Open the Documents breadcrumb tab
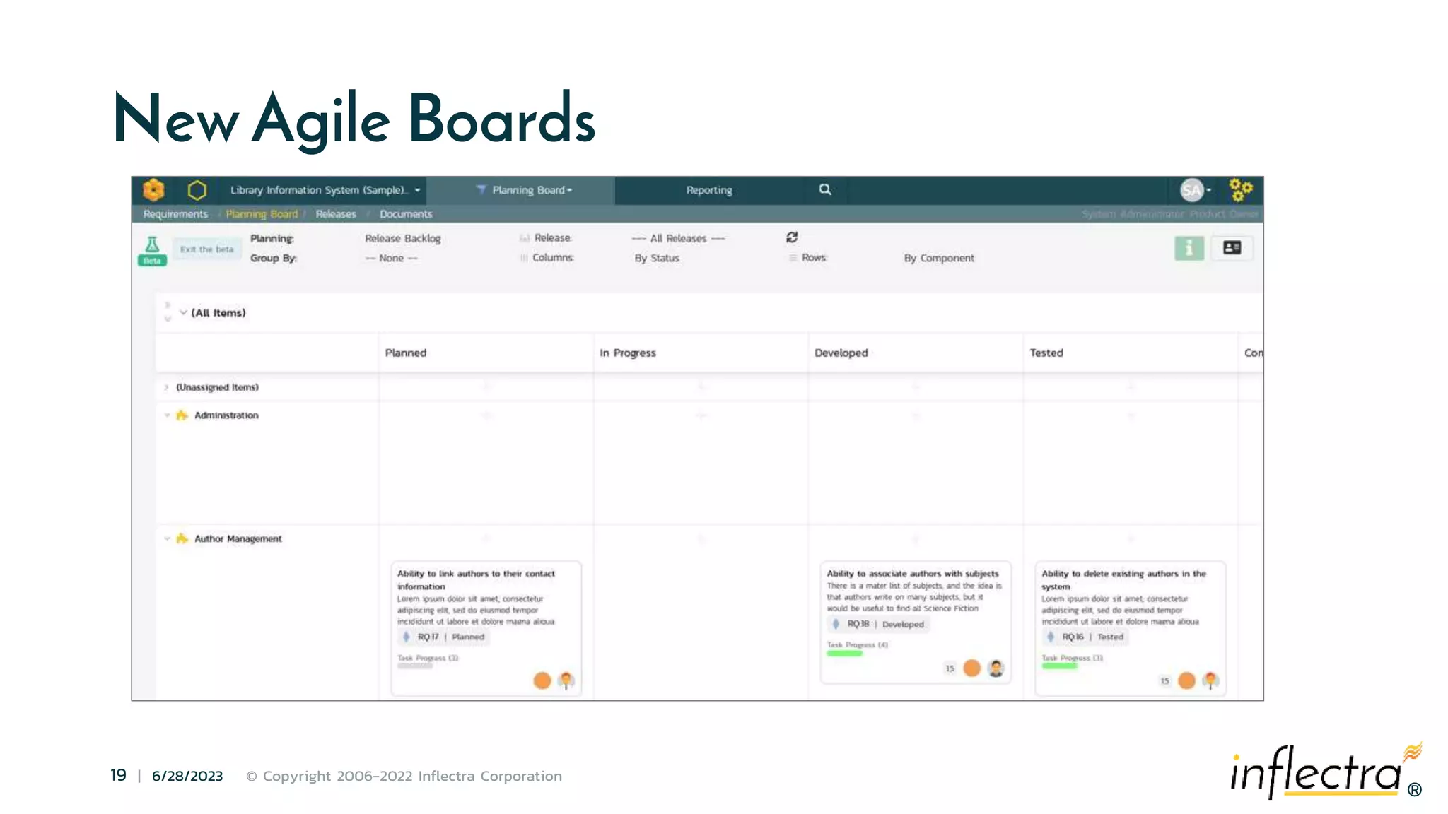This screenshot has width=1448, height=814. [x=406, y=214]
